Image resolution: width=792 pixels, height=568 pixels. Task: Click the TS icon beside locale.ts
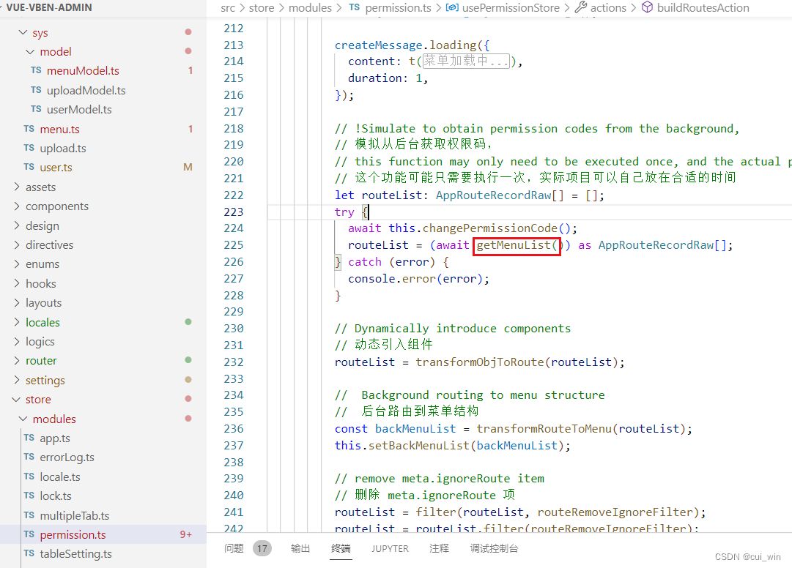coord(29,477)
